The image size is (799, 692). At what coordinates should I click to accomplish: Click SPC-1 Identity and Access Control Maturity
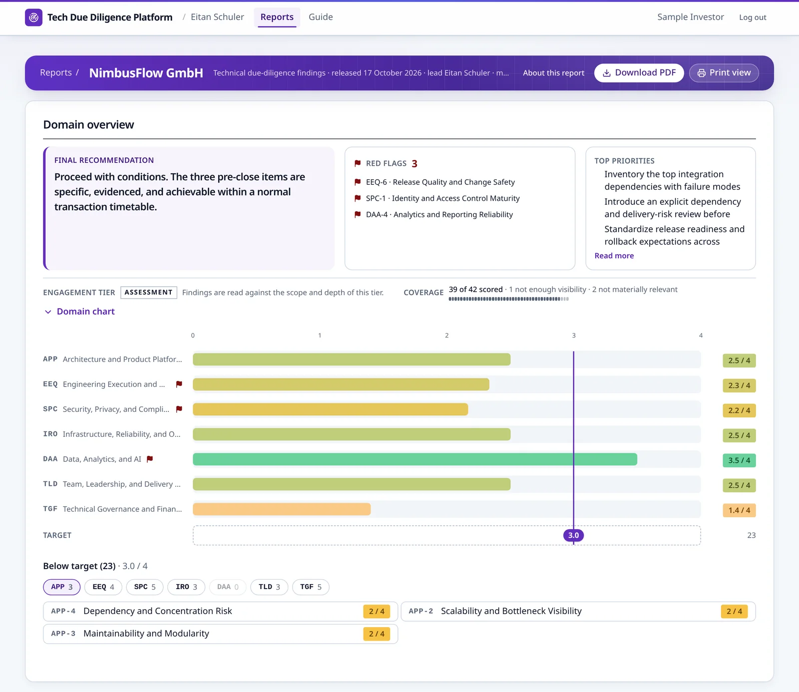[x=443, y=198]
